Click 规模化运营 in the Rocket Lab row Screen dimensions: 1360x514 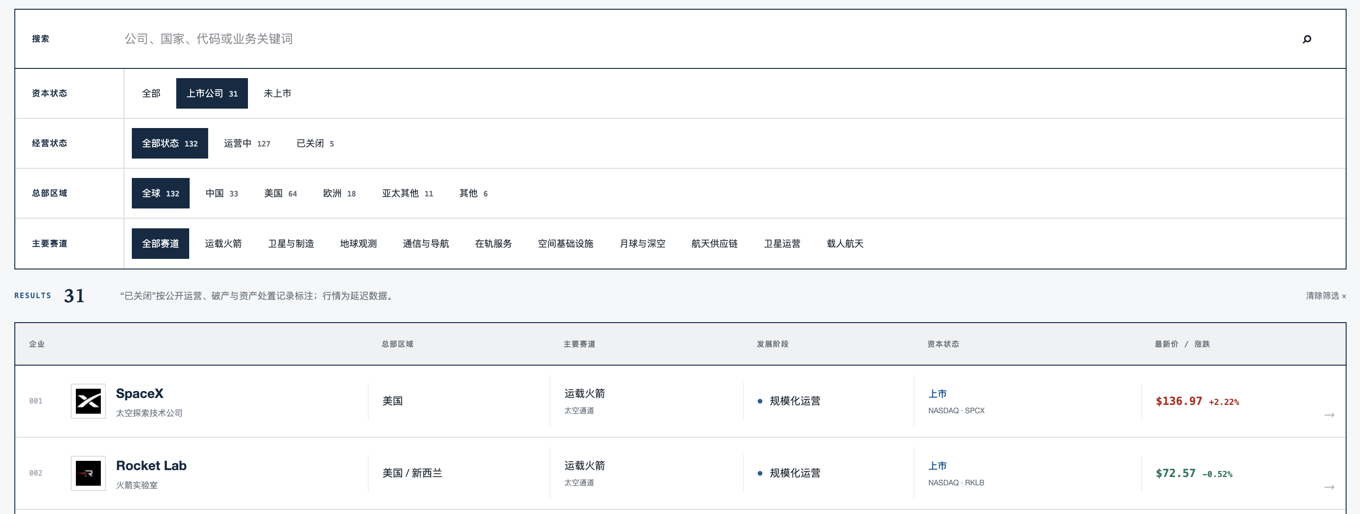click(795, 473)
